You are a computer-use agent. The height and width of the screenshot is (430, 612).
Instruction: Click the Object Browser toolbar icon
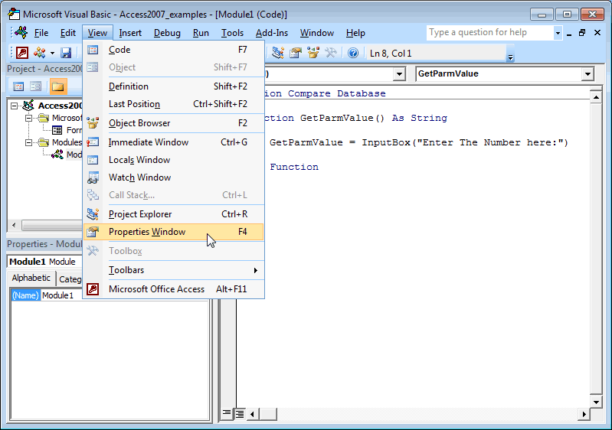click(x=313, y=53)
